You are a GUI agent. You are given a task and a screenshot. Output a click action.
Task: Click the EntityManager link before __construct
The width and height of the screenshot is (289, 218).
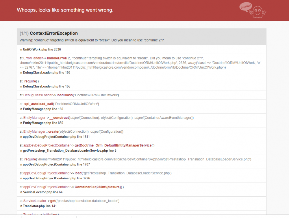pyautogui.click(x=34, y=118)
